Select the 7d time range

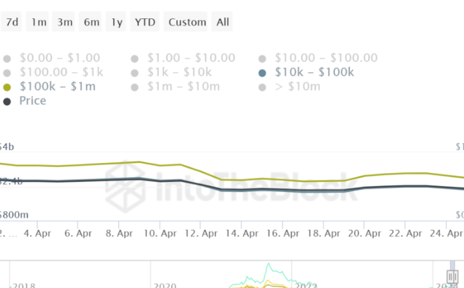(12, 22)
